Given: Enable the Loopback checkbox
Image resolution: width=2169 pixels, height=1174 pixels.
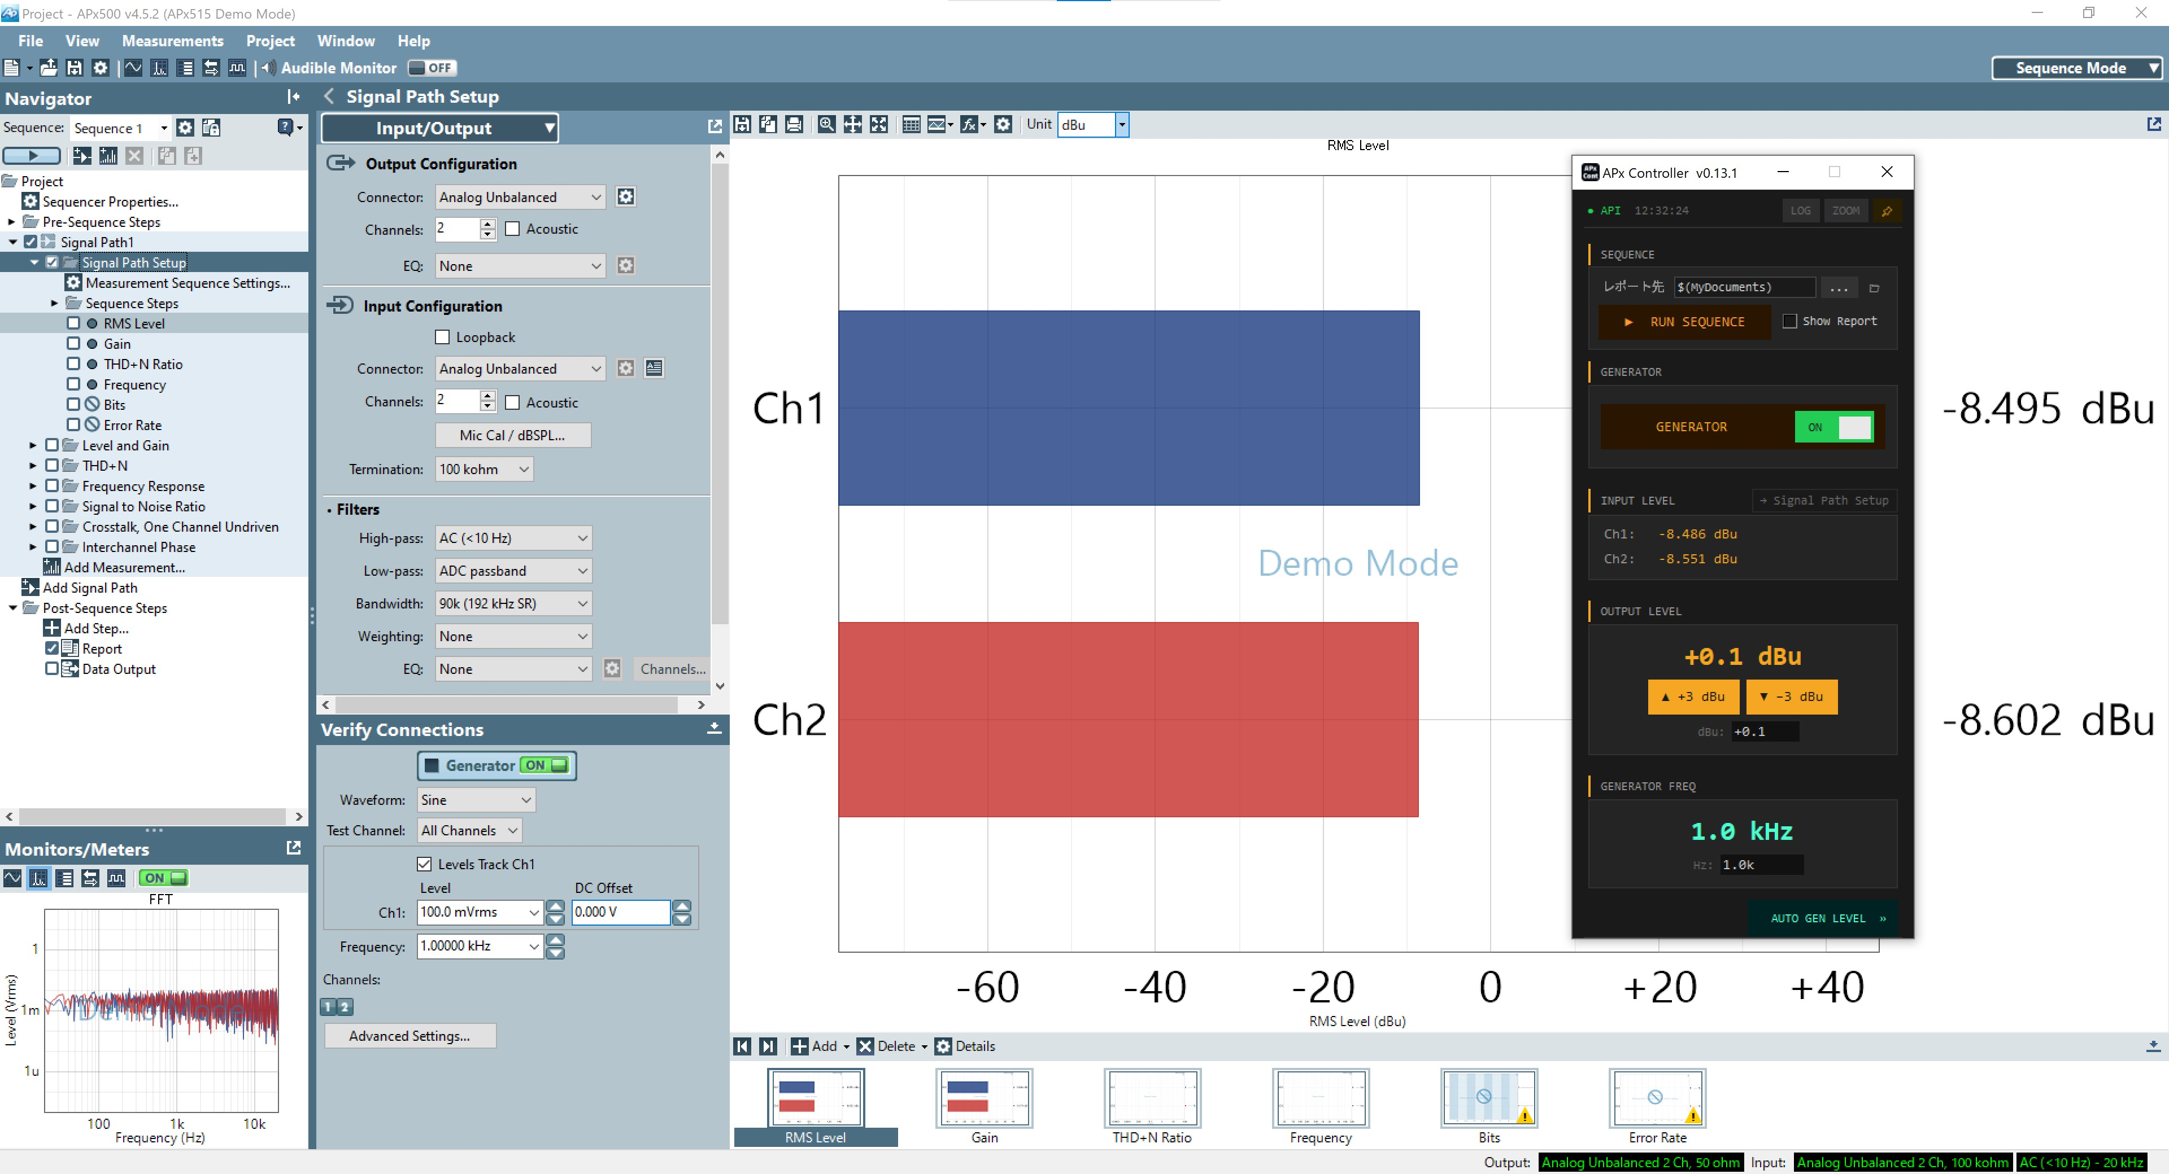Looking at the screenshot, I should [x=442, y=338].
